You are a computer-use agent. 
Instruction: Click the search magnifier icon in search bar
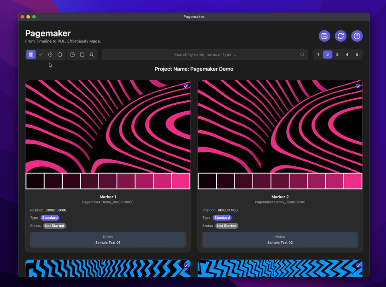coord(302,55)
